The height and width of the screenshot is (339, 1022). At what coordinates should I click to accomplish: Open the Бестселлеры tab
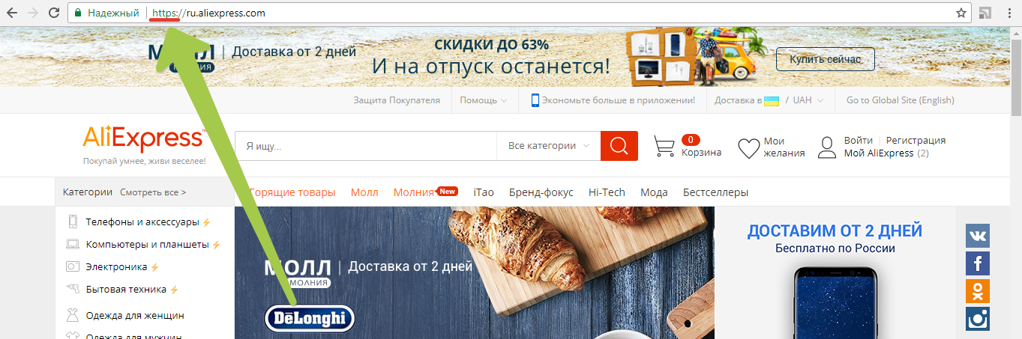click(715, 192)
